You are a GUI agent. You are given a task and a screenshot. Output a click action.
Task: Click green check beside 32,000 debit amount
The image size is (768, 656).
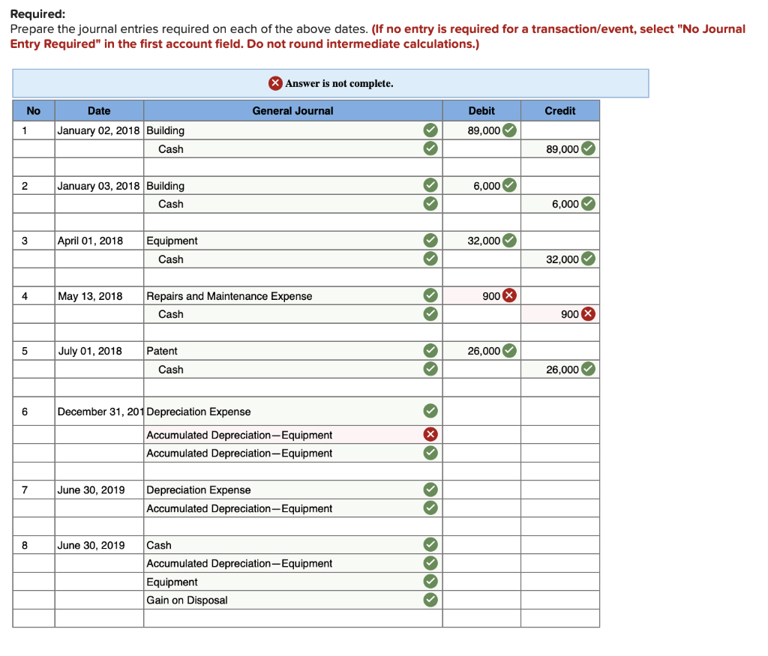[x=509, y=241]
